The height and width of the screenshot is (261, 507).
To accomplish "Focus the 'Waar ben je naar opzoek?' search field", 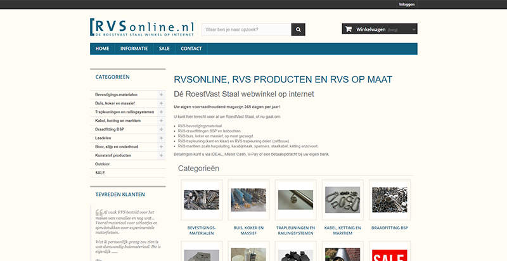I will (x=247, y=29).
